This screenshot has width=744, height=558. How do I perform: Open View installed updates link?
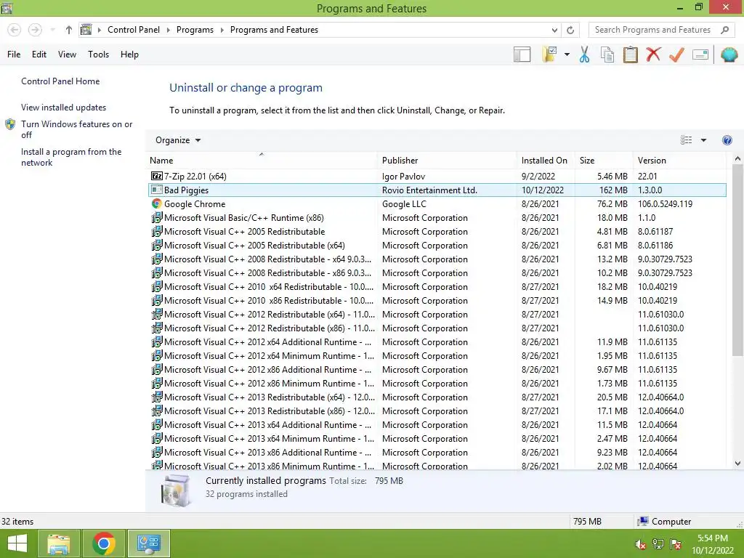[x=64, y=108]
